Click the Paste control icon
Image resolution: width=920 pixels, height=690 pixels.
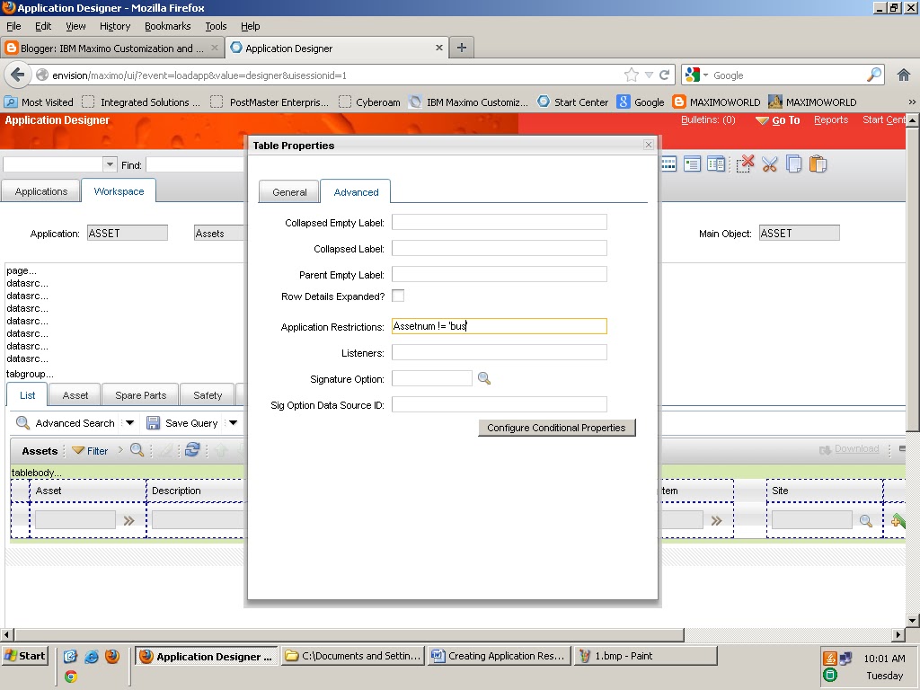(818, 164)
